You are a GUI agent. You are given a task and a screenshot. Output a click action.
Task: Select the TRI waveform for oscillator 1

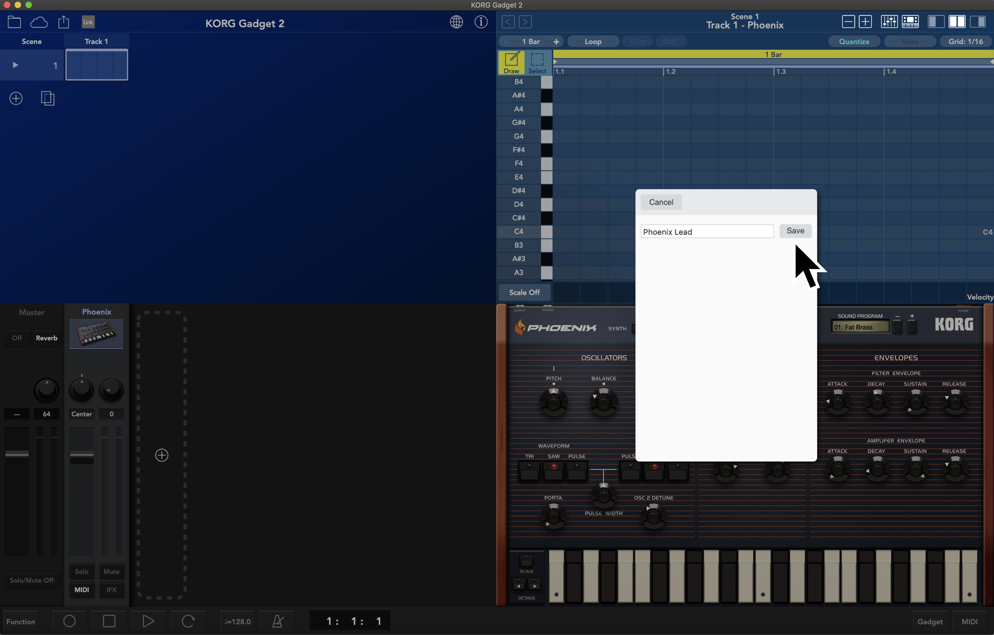coord(529,471)
